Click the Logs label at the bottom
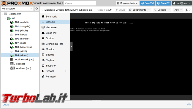 click(x=6, y=105)
